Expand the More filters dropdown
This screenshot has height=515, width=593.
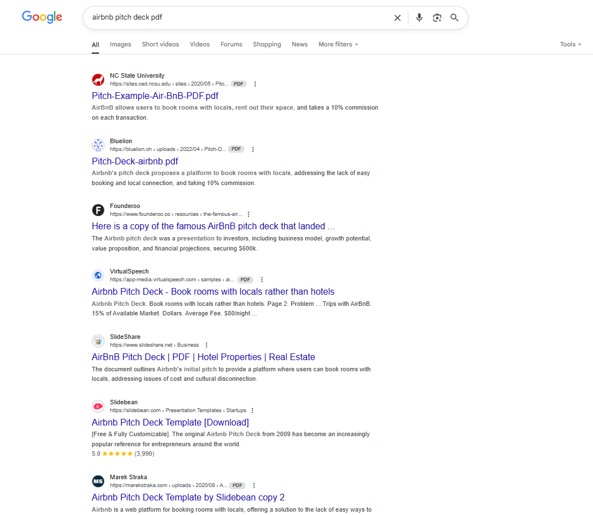pos(338,44)
